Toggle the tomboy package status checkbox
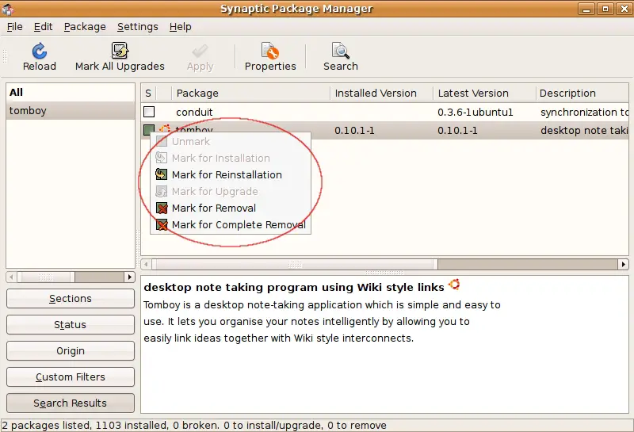 [x=149, y=129]
